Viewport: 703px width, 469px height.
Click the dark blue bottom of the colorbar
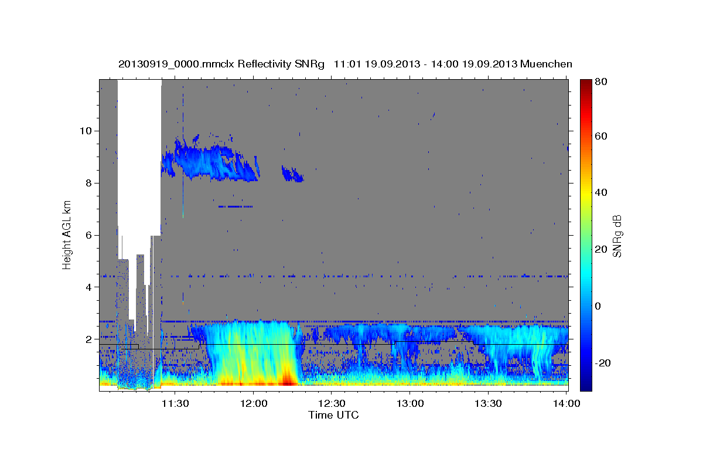pyautogui.click(x=586, y=384)
